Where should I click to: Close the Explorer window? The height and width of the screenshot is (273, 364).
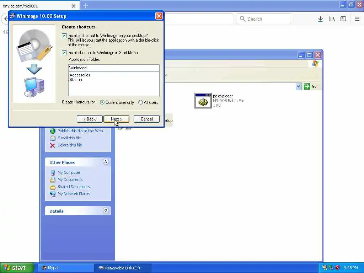click(317, 55)
